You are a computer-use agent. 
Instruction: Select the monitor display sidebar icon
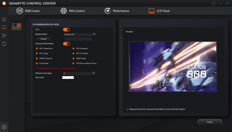pyautogui.click(x=4, y=27)
